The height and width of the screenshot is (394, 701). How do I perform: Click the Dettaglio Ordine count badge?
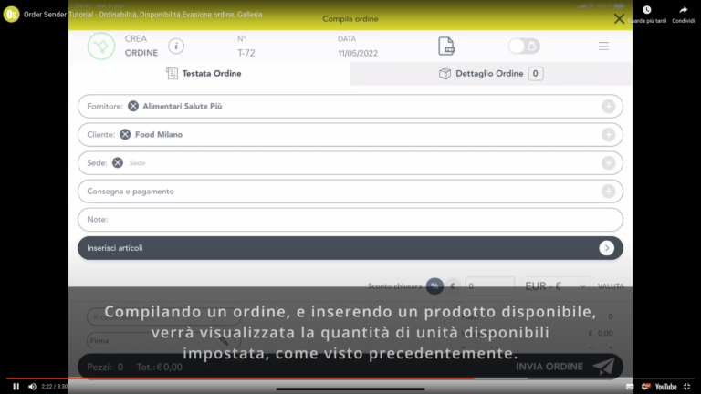coord(536,73)
